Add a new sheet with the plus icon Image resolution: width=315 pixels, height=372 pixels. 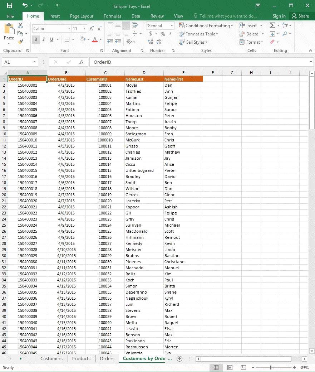tap(179, 358)
